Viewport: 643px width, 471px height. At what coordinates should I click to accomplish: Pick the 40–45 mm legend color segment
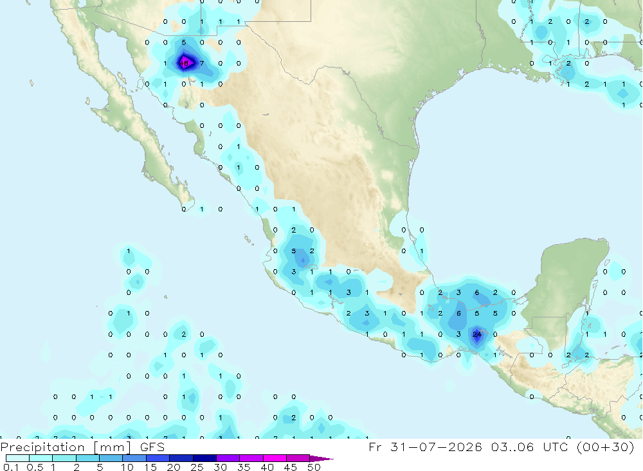tap(275, 458)
